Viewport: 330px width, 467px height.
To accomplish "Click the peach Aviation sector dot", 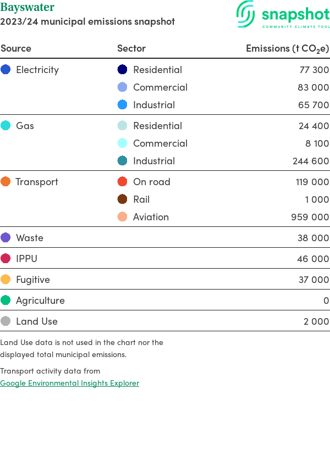I will coord(123,217).
